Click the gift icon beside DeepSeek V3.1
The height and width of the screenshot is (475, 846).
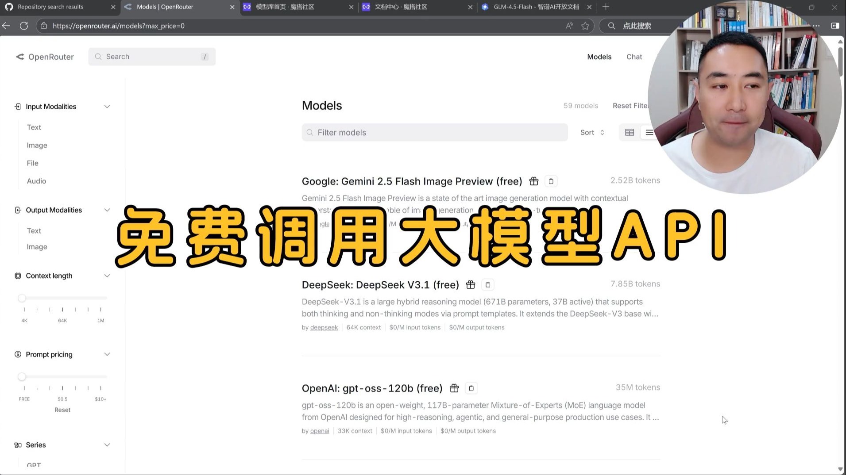pos(471,285)
